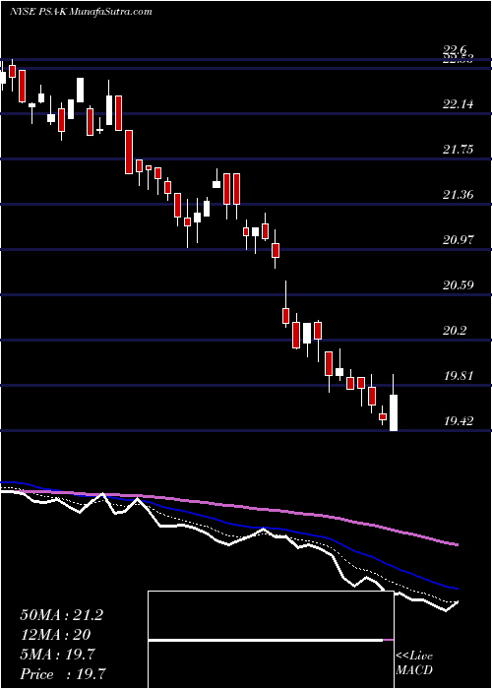Viewport: 492px width, 689px height.
Task: Click the end of the blue 12MA line
Action: (457, 588)
